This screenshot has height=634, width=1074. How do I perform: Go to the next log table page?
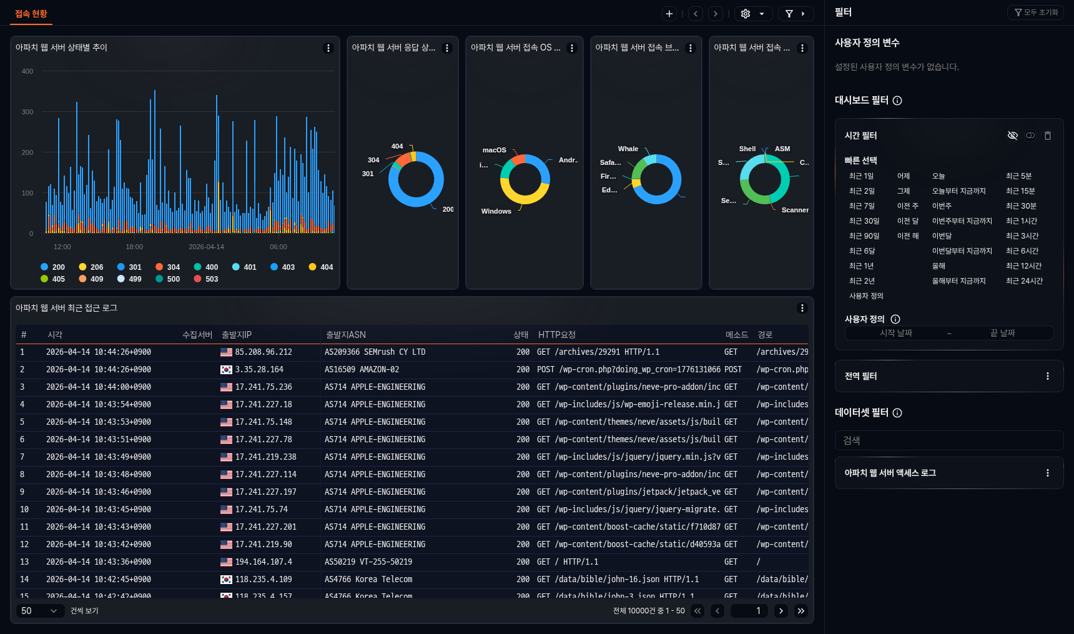[x=781, y=611]
